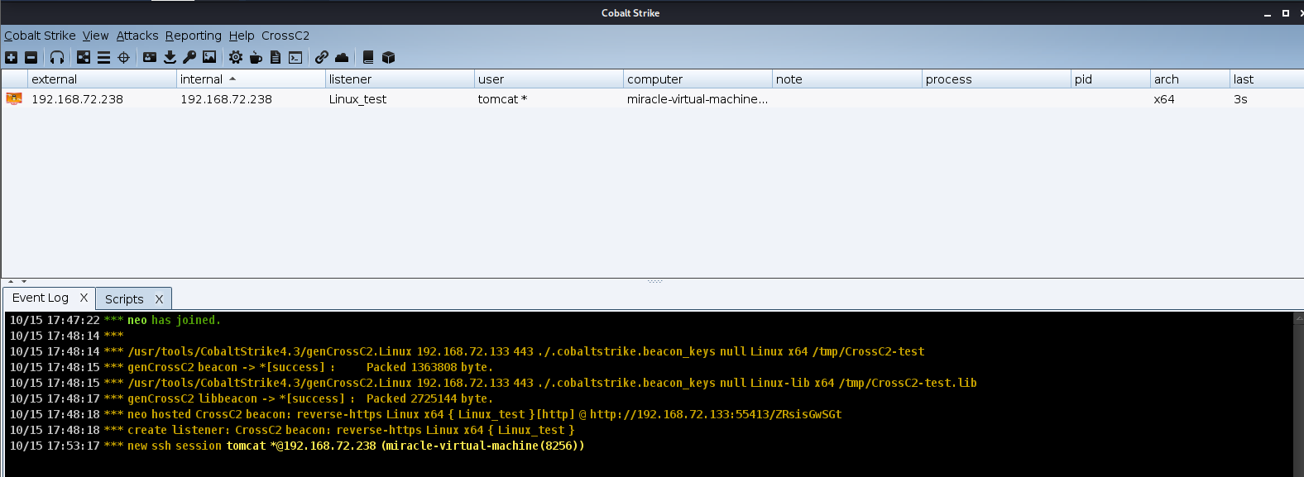Switch to the Event Log tab
The width and height of the screenshot is (1304, 477).
tap(41, 298)
